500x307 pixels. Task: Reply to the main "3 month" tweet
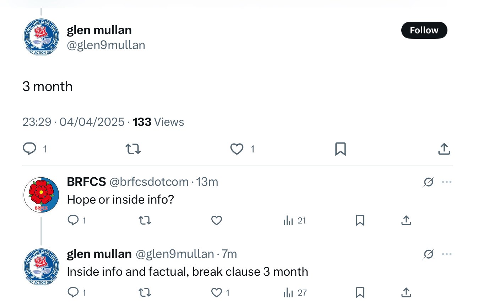click(x=29, y=149)
